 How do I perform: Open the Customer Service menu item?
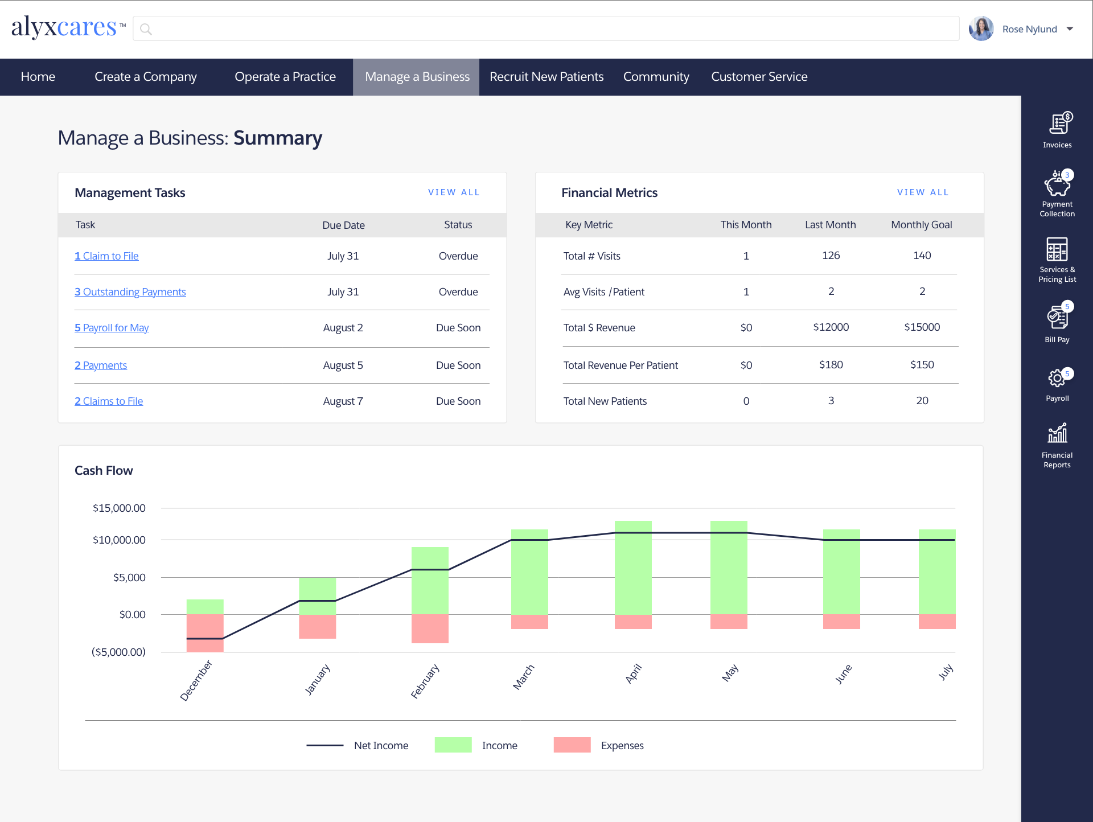click(759, 77)
